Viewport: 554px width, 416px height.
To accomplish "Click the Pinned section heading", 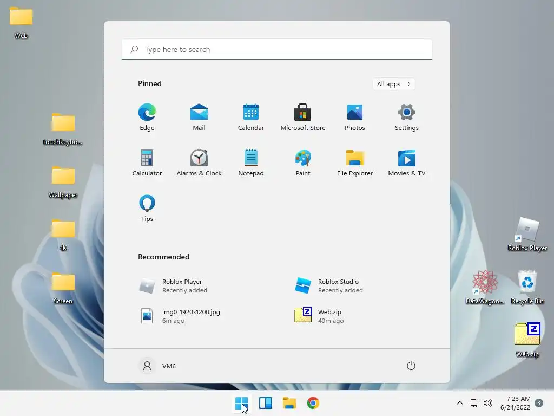I will pos(150,83).
